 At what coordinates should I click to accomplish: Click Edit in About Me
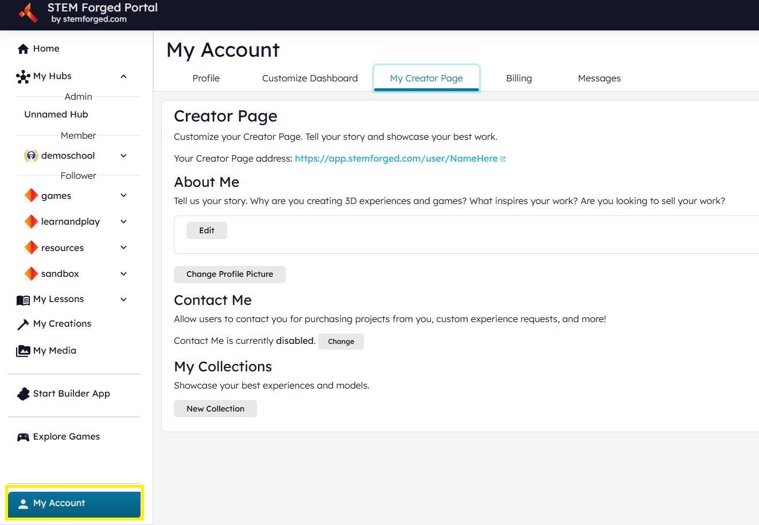207,230
